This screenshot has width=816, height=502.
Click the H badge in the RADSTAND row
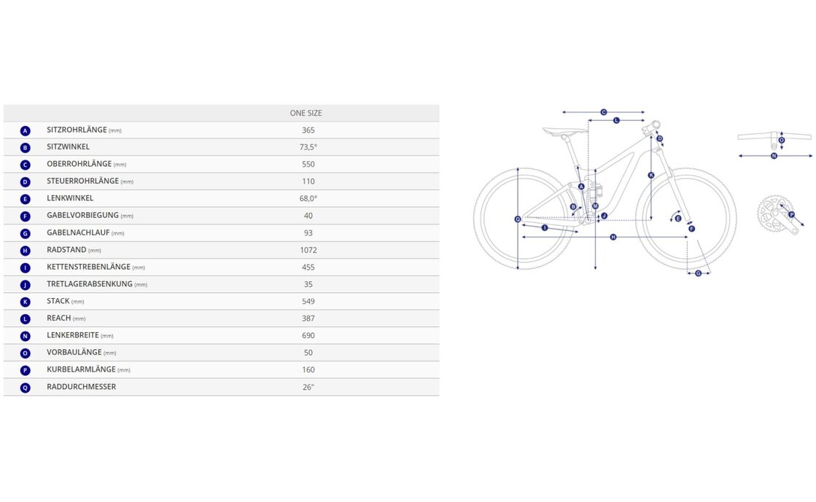coord(26,251)
